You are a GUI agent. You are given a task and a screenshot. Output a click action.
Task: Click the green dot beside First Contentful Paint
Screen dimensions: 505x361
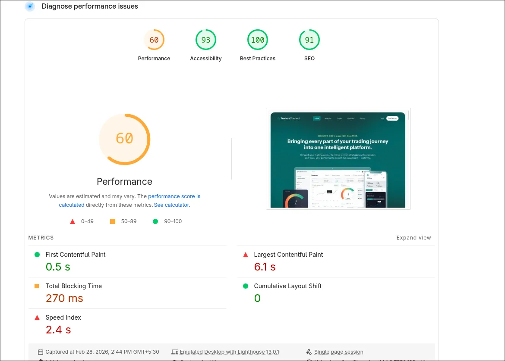(38, 255)
